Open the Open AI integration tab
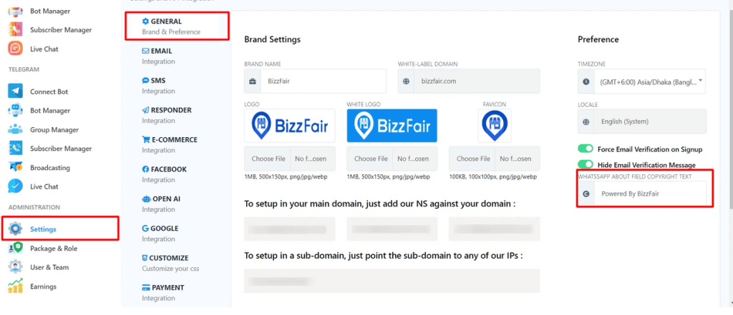This screenshot has height=315, width=733. (165, 204)
